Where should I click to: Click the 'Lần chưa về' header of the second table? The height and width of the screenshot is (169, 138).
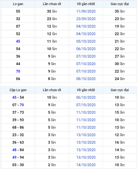(x=52, y=90)
